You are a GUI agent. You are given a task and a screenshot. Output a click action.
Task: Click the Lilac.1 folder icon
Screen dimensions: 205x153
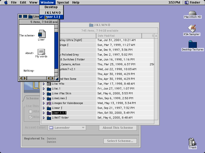pyautogui.click(x=49, y=89)
